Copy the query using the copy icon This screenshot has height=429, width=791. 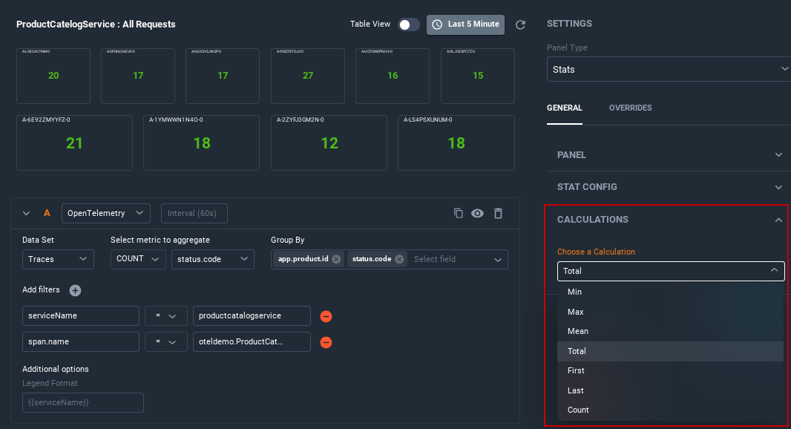[x=458, y=213]
